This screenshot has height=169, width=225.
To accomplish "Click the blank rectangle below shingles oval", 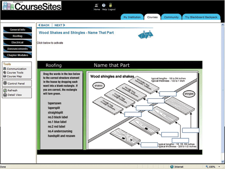I will click(x=191, y=130).
